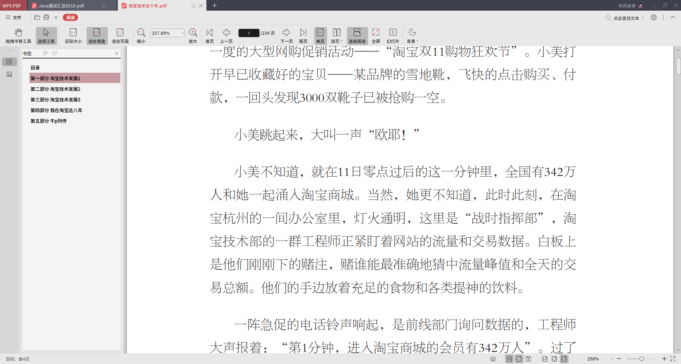Screen dimensions: 681x364
Task: Open a new tab with plus button
Action: (x=215, y=5)
